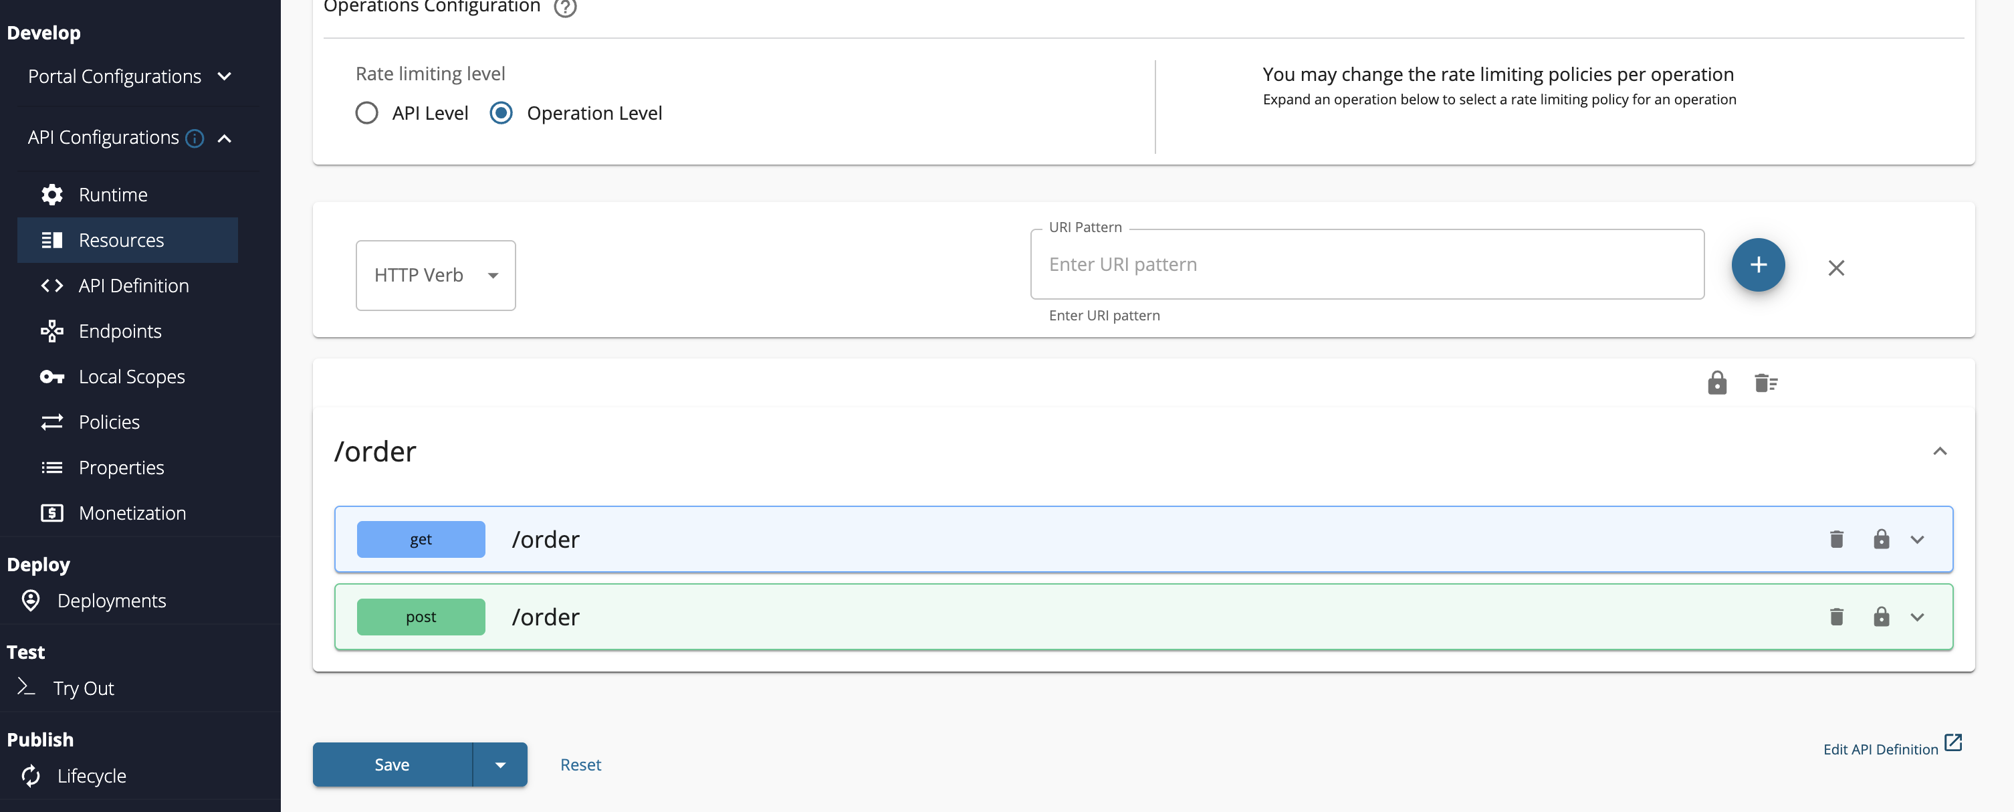The height and width of the screenshot is (812, 2014).
Task: Click the Enter URI pattern field
Action: 1367,264
